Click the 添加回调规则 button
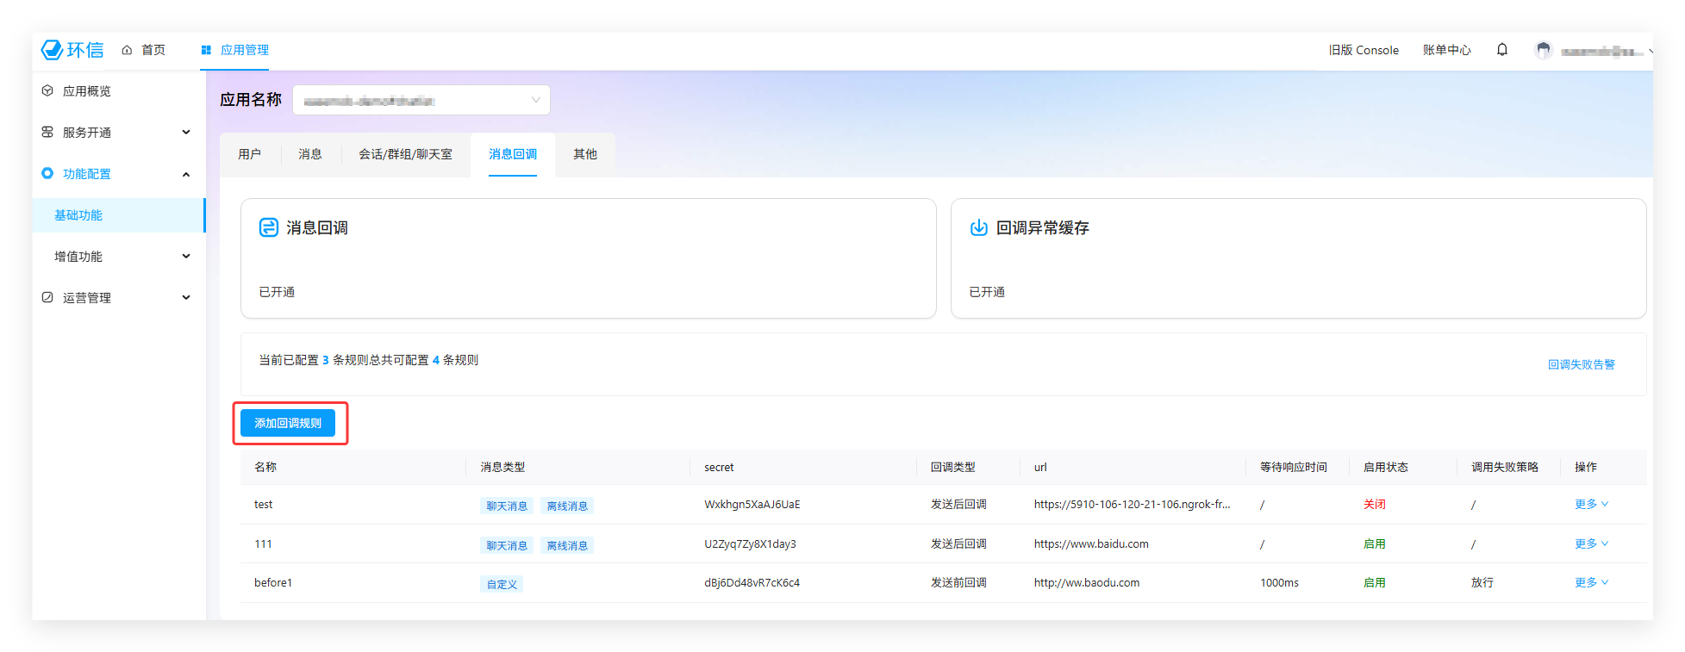This screenshot has width=1685, height=652. [x=288, y=423]
